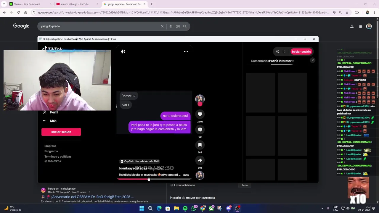Image resolution: width=379 pixels, height=213 pixels.
Task: Click the Google search magnifier button
Action: click(x=185, y=26)
